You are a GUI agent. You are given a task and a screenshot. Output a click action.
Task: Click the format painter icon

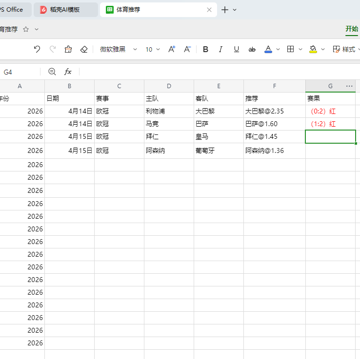click(x=68, y=49)
